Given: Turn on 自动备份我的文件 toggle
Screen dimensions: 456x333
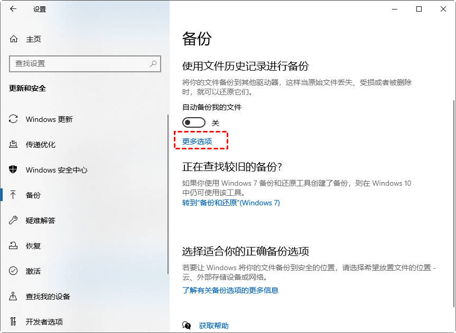Looking at the screenshot, I should click(x=193, y=122).
